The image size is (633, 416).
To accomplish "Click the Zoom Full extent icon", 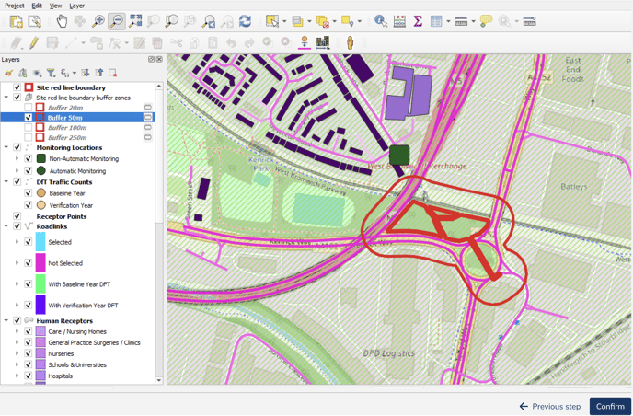I will [135, 21].
